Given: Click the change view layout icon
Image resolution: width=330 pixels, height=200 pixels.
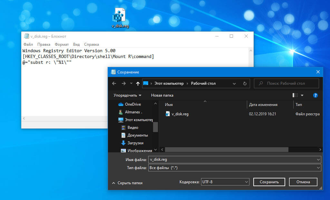Looking at the screenshot, I should coord(295,95).
